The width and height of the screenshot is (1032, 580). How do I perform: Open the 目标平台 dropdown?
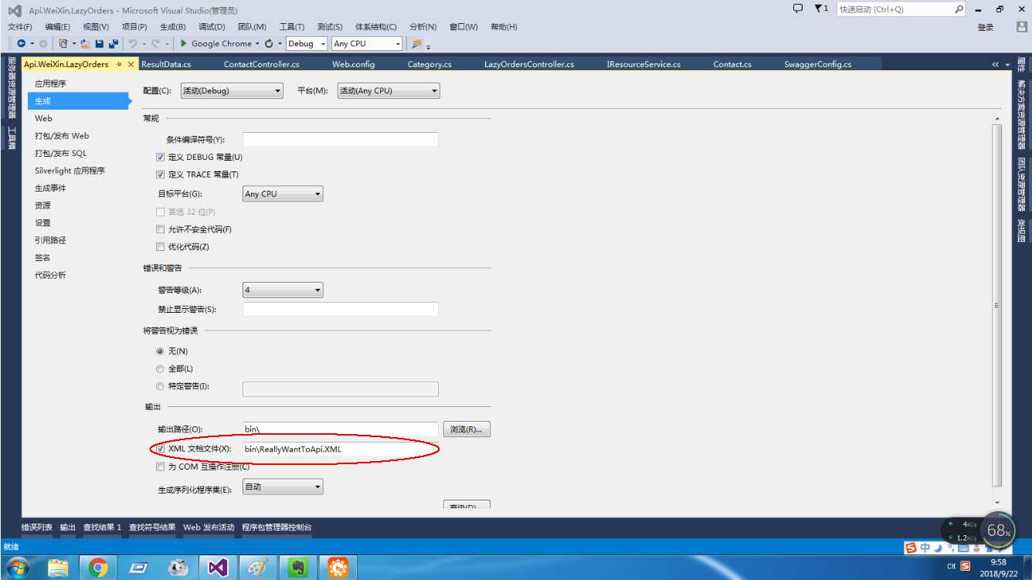click(283, 194)
